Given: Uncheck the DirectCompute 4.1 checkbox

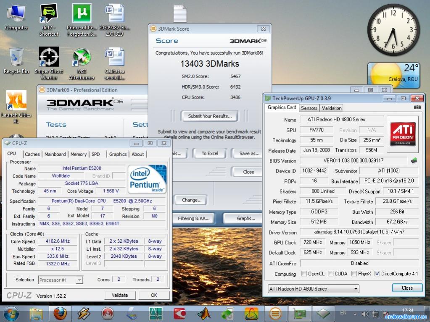Looking at the screenshot, I should point(377,274).
